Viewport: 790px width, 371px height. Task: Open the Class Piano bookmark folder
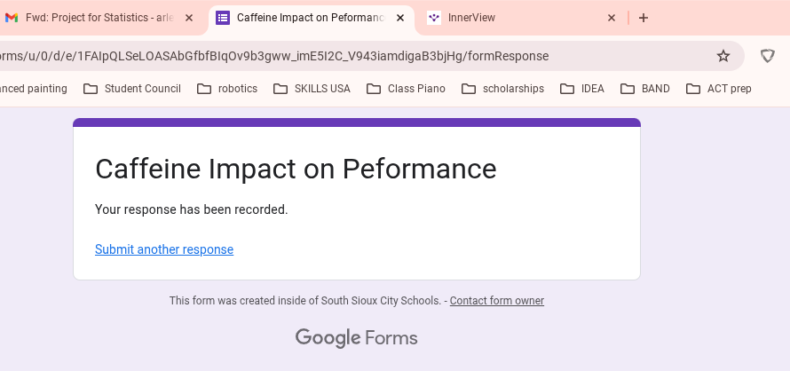[x=406, y=89]
